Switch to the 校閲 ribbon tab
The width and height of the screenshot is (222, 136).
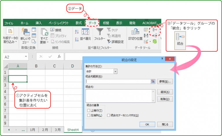tap(106, 23)
